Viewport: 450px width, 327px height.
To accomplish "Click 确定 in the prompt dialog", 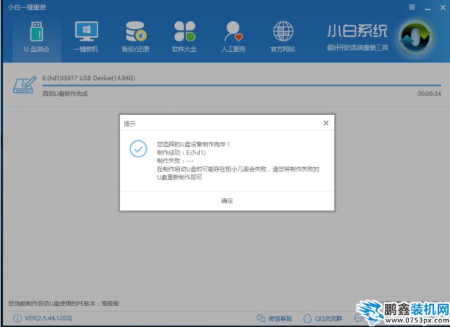I will [x=227, y=201].
